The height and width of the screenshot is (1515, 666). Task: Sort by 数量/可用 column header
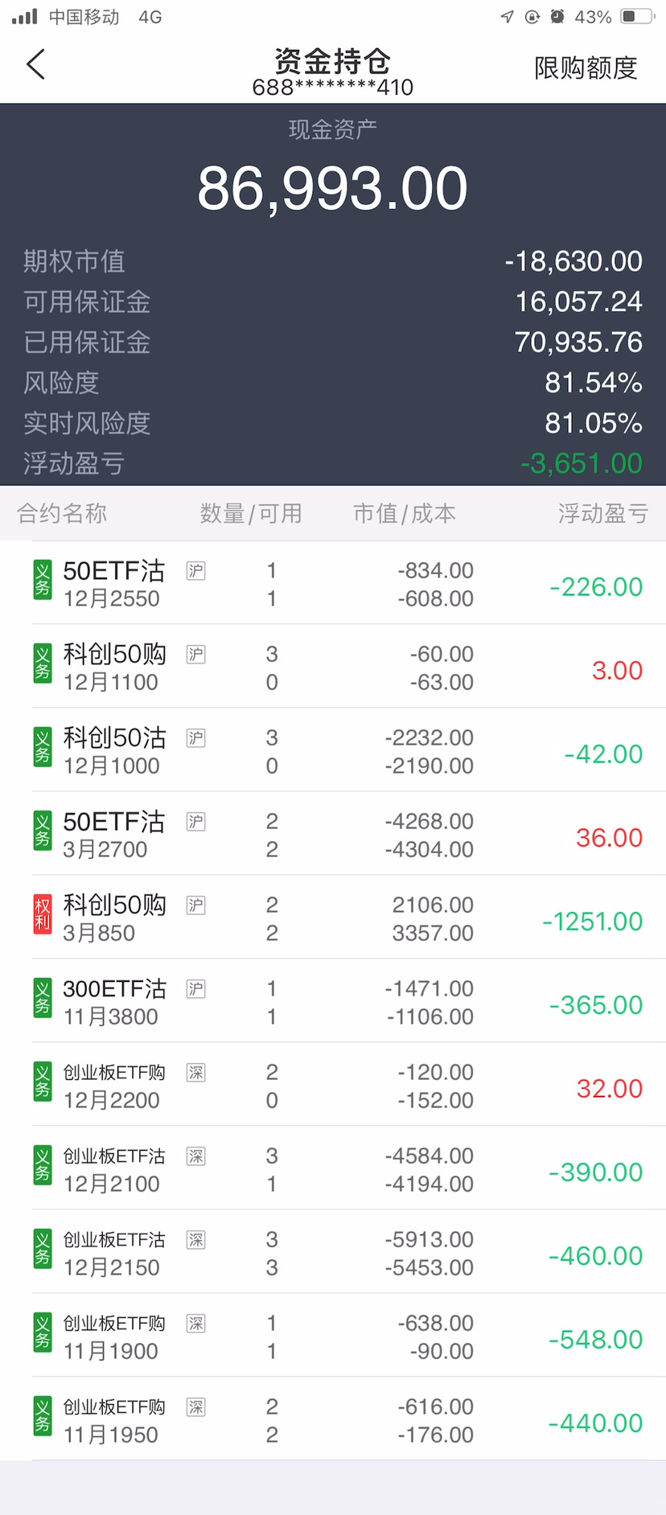[251, 513]
